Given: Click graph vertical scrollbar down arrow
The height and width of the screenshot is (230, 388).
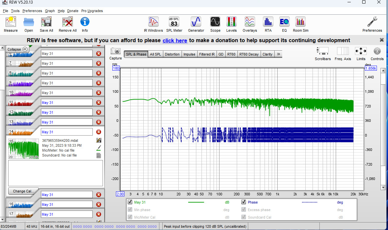Looking at the screenshot, I should click(383, 188).
